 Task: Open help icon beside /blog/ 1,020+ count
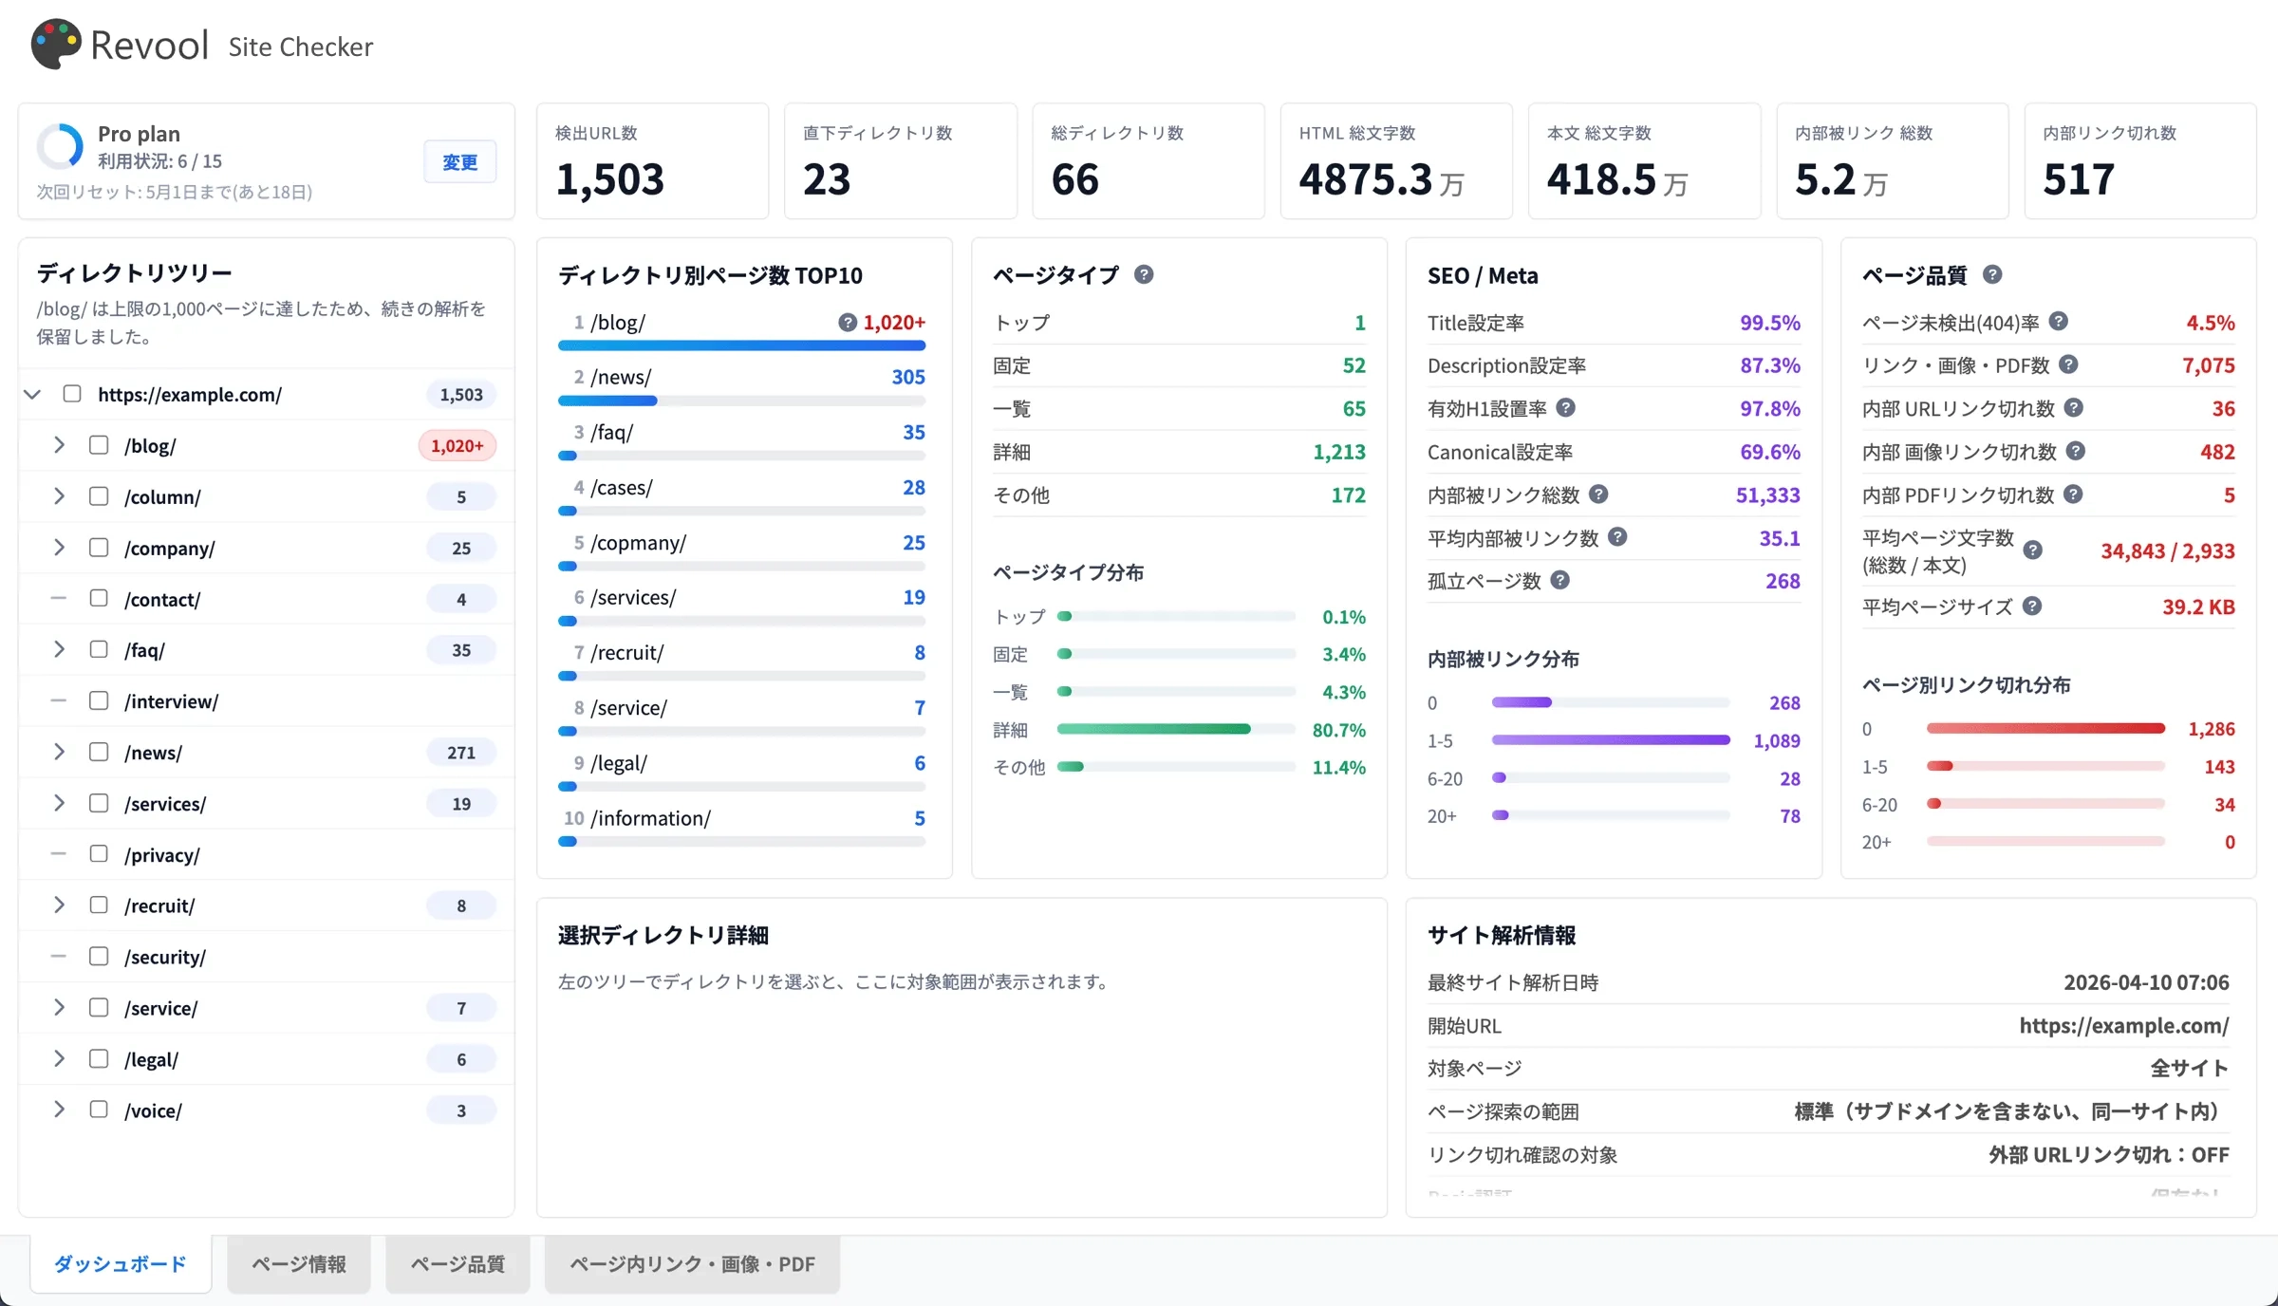click(x=848, y=323)
